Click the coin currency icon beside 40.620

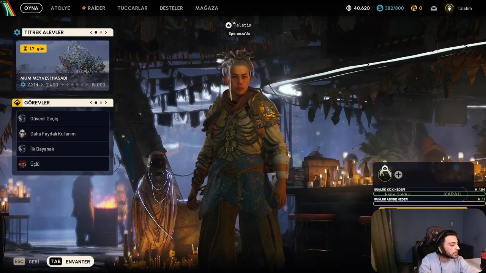click(x=349, y=8)
